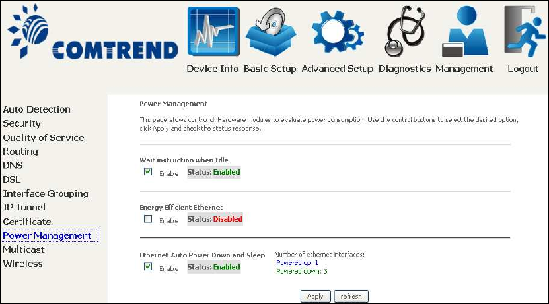Click the Power Management page heading
549x304 pixels.
(x=173, y=104)
